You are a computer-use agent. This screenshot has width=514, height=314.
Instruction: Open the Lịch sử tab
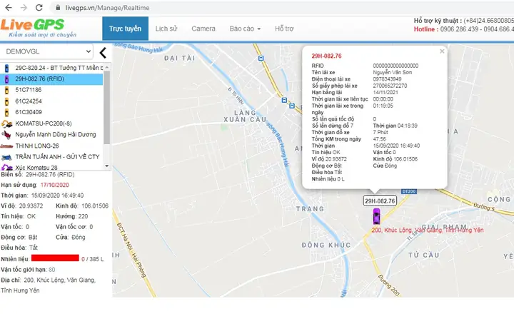166,29
